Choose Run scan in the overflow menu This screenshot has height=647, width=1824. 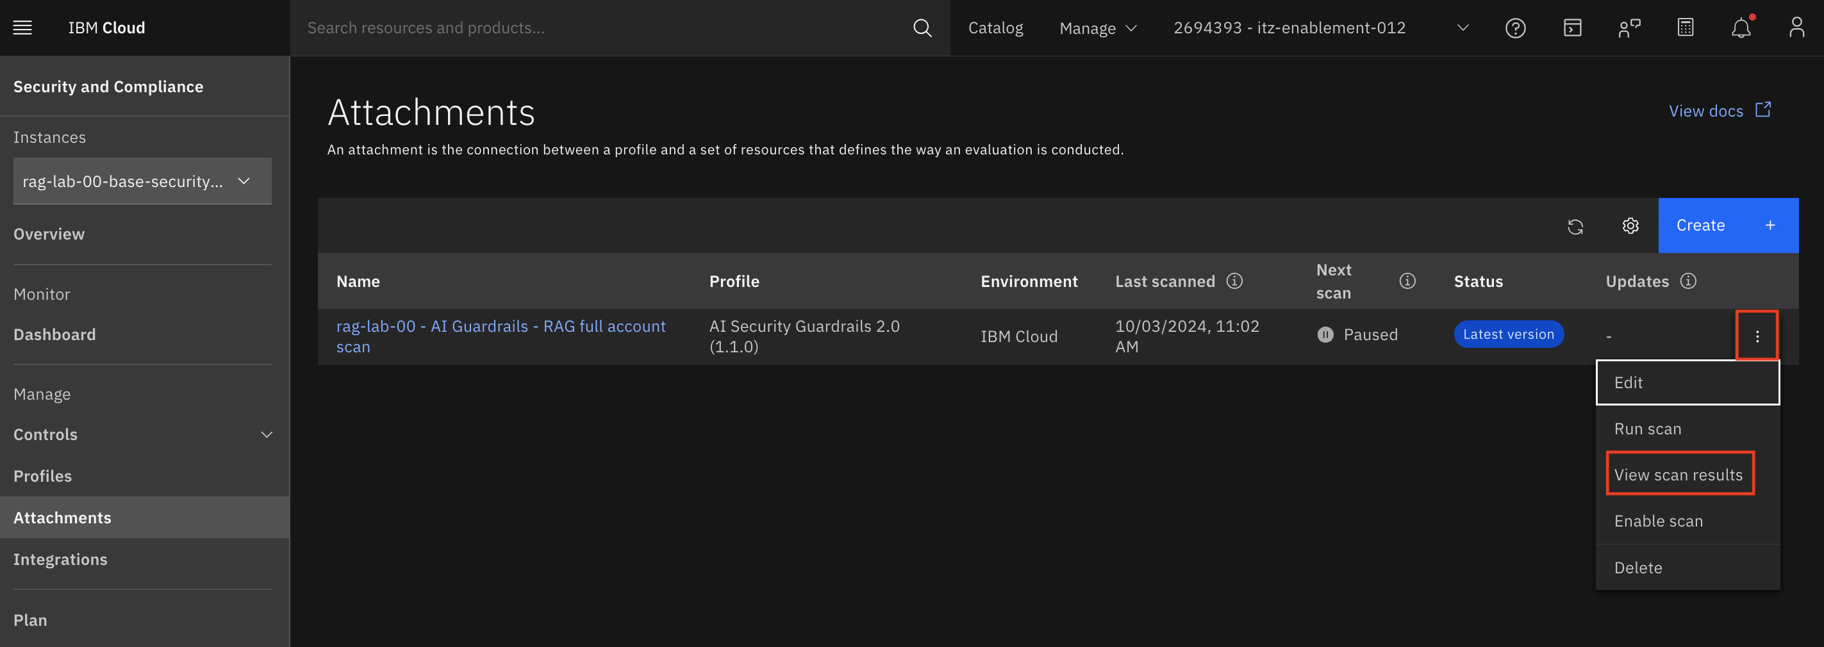[x=1647, y=429]
